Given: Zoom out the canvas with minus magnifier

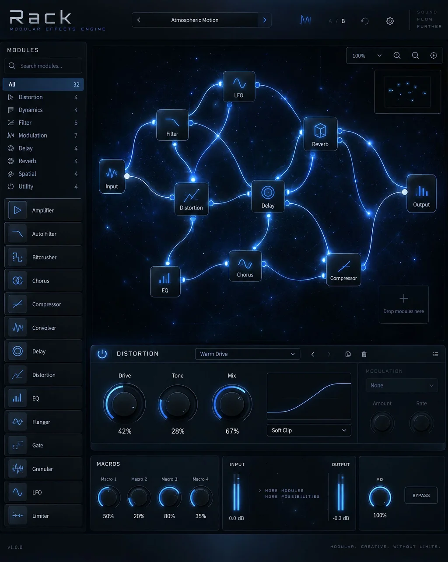Looking at the screenshot, I should click(415, 56).
